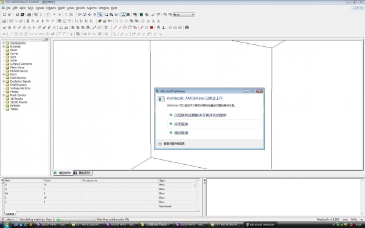Screen dimensions: 365x228
Task: Click the cone shape creation icon
Action: 24,27
